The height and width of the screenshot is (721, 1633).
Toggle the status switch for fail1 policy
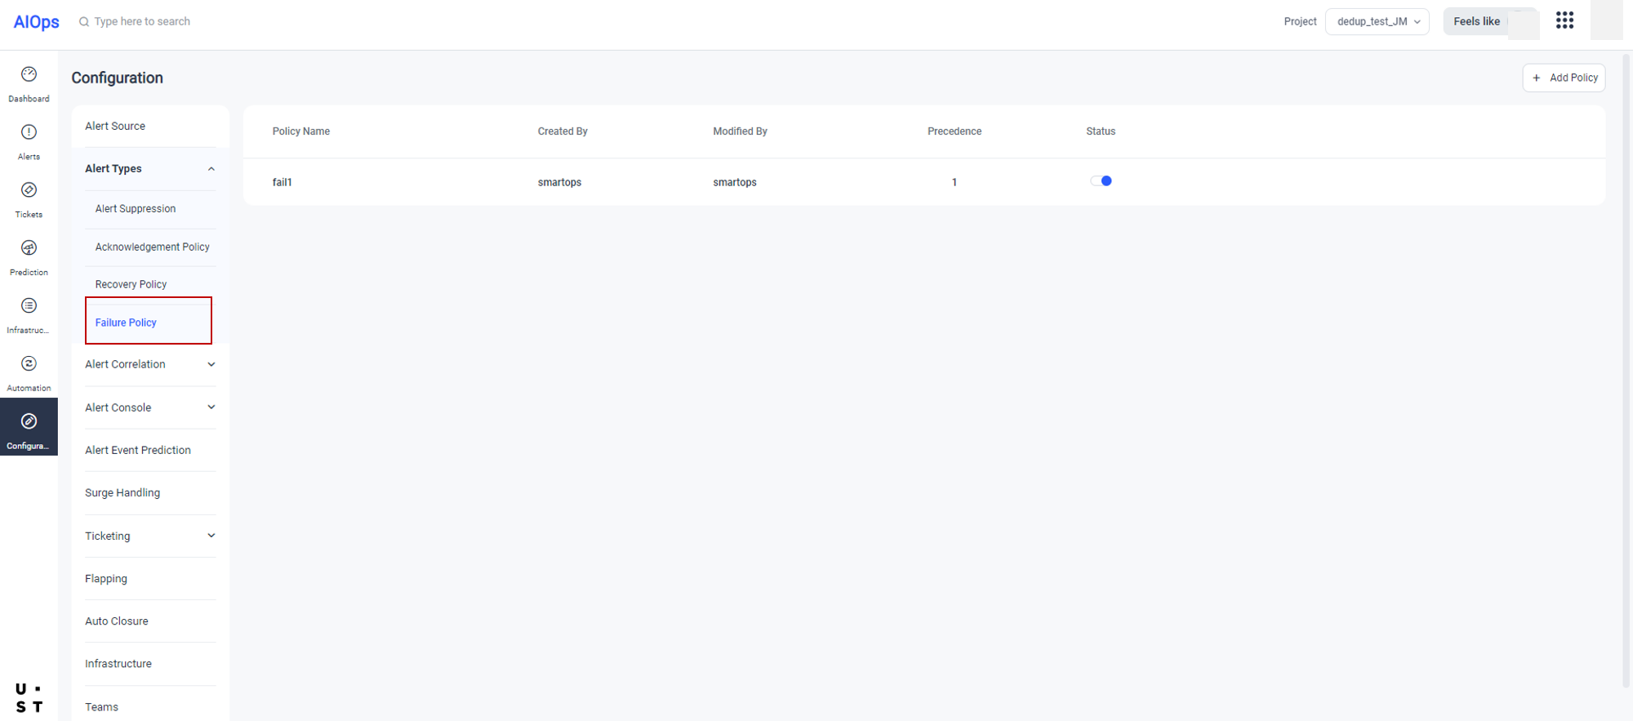(1101, 181)
